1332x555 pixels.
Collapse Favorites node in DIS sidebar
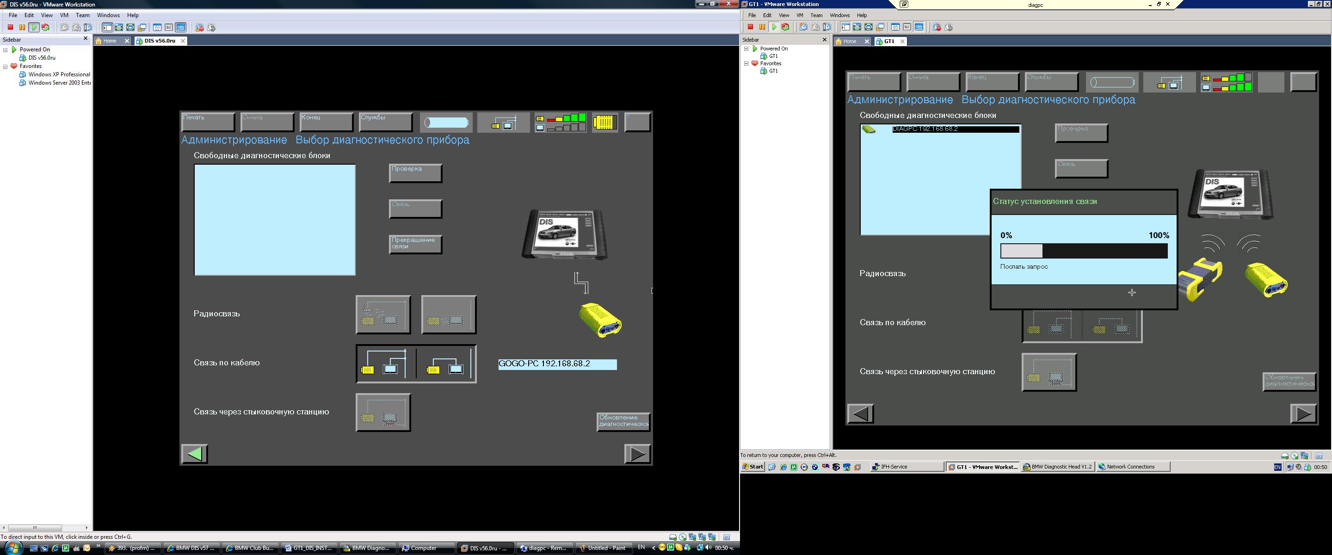(x=6, y=66)
